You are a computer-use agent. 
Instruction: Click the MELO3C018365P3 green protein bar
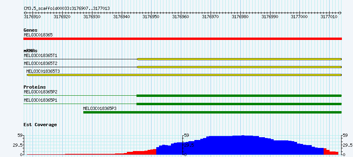(x=213, y=112)
